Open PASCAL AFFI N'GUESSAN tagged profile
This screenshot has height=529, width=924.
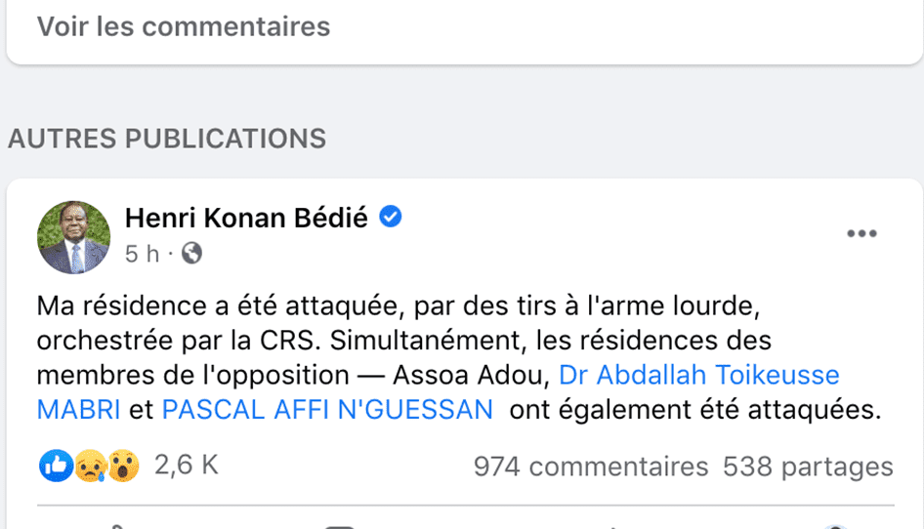point(327,410)
